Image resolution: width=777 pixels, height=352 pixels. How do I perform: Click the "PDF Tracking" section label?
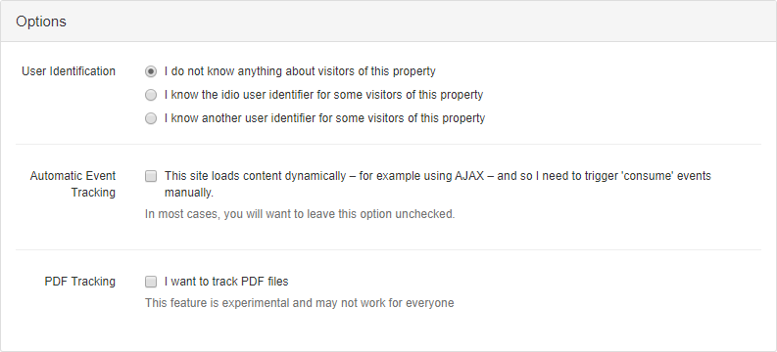point(79,282)
